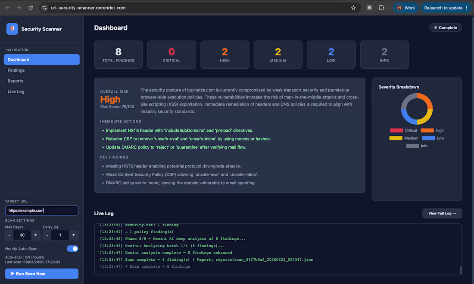Click the 'DMARC policy set to none' finding

(181, 183)
